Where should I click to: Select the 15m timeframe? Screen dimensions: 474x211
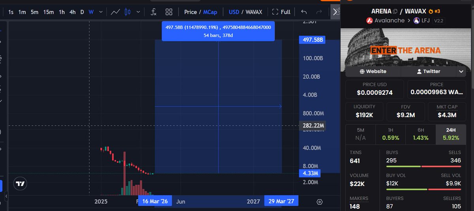(x=49, y=12)
